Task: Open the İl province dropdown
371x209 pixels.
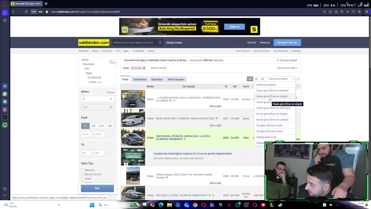Action: (97, 99)
